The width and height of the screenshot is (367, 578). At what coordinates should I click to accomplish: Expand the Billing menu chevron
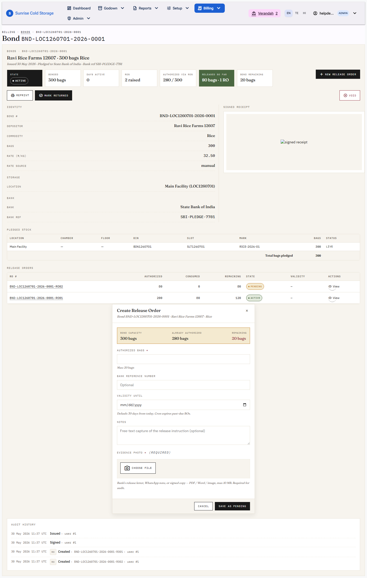coord(219,8)
